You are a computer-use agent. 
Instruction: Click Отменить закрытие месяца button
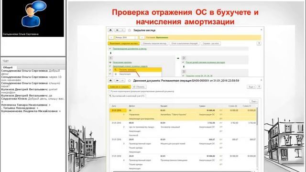click(154, 43)
